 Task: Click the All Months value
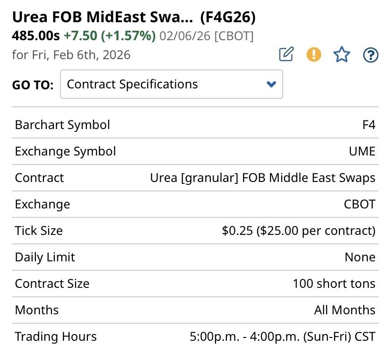click(345, 310)
